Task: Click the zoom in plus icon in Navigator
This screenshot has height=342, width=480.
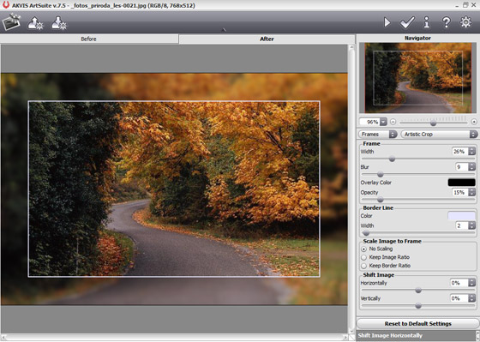Action: [x=474, y=122]
